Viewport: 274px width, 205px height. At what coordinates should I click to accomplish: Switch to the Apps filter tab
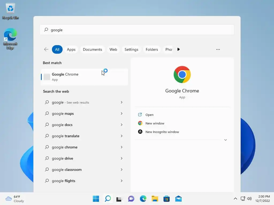71,49
